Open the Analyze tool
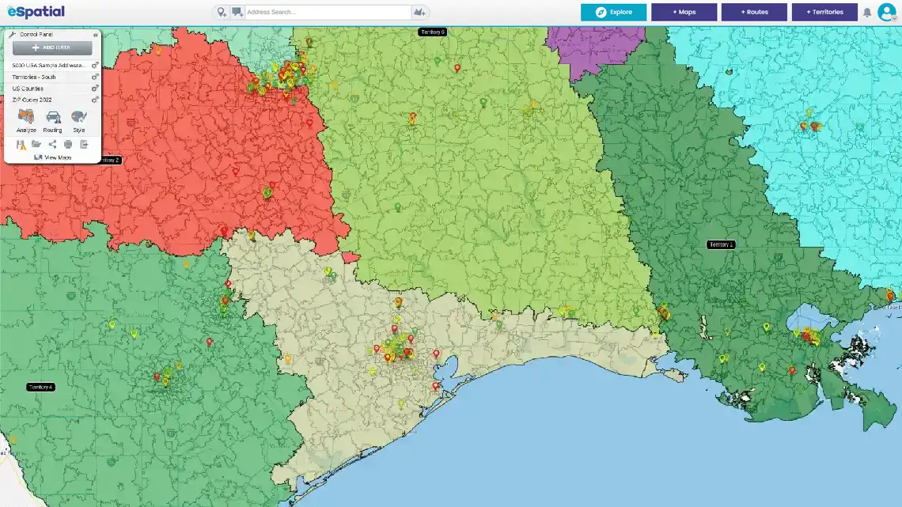 click(x=26, y=120)
